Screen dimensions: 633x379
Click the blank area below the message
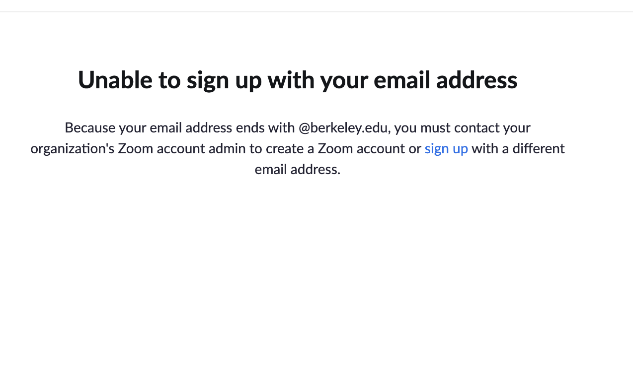coord(297,273)
